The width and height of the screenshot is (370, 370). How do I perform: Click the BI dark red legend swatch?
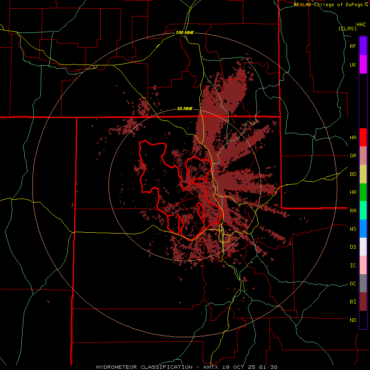pos(363,302)
